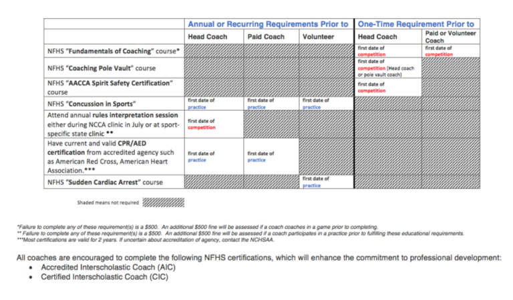This screenshot has width=513, height=300.
Task: Click the "Fundamentals of Coaching" course row label
Action: click(x=114, y=51)
